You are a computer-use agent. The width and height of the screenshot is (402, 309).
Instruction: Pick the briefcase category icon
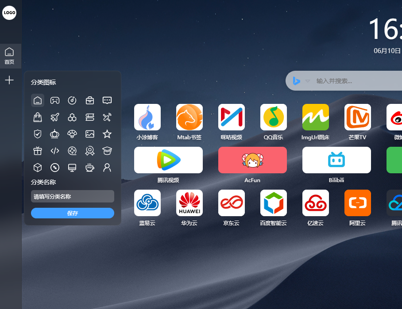coord(90,100)
